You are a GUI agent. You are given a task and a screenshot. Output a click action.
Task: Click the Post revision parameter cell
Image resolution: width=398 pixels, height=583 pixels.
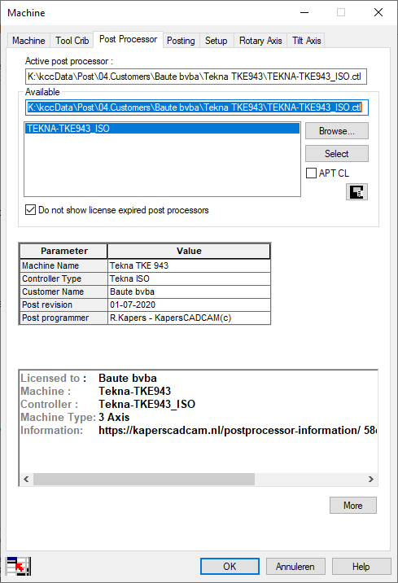[63, 305]
